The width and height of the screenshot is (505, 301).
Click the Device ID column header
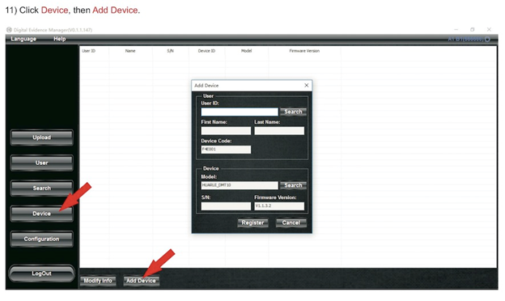(x=206, y=51)
